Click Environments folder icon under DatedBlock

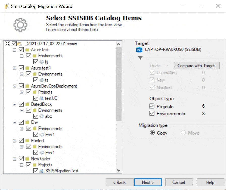point(35,110)
